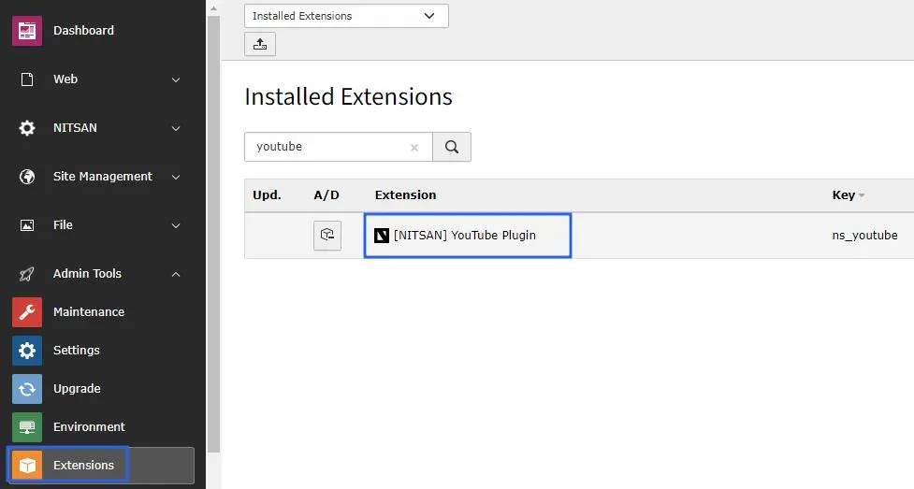Click the Web menu label

[65, 79]
